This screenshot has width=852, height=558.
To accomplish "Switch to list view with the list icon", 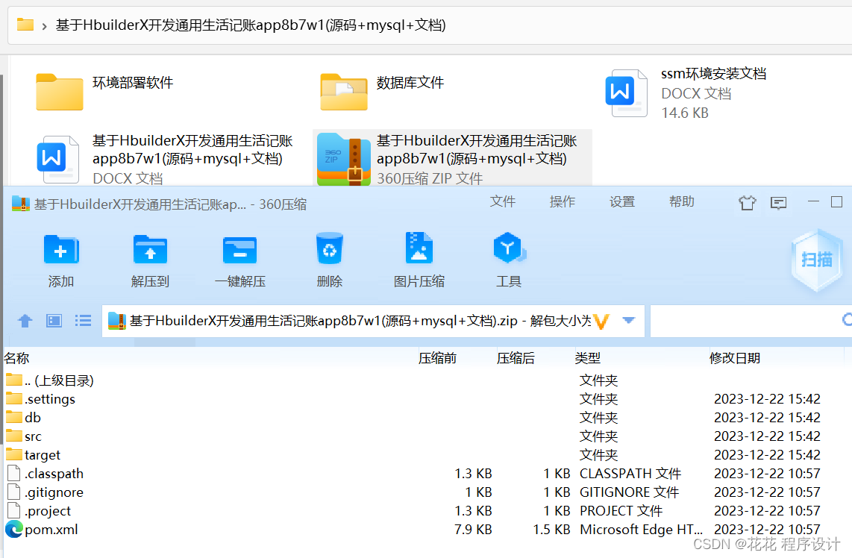I will coord(82,320).
